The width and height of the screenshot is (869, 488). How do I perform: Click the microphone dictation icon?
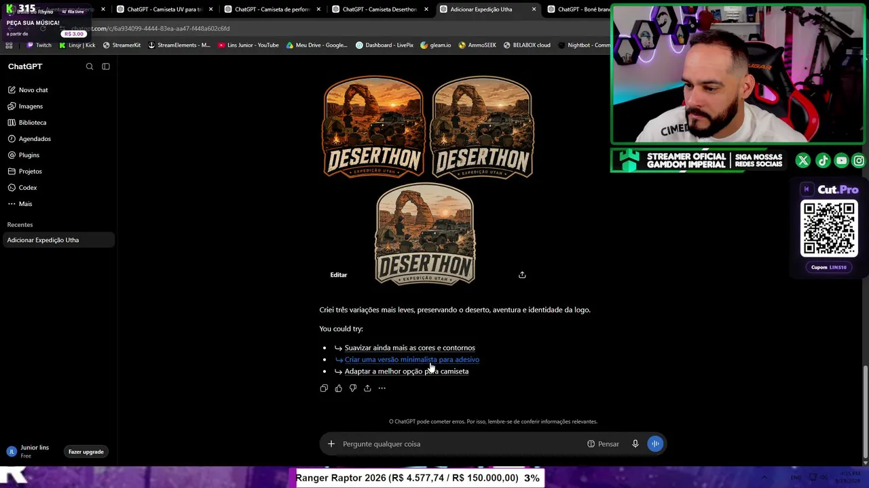pyautogui.click(x=635, y=444)
